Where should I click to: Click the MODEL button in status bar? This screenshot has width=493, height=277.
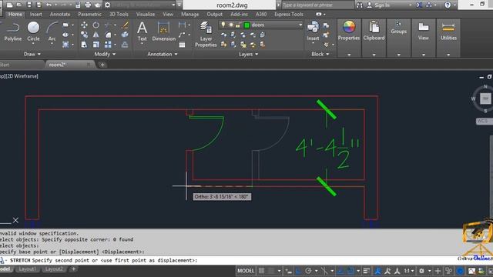pos(246,271)
